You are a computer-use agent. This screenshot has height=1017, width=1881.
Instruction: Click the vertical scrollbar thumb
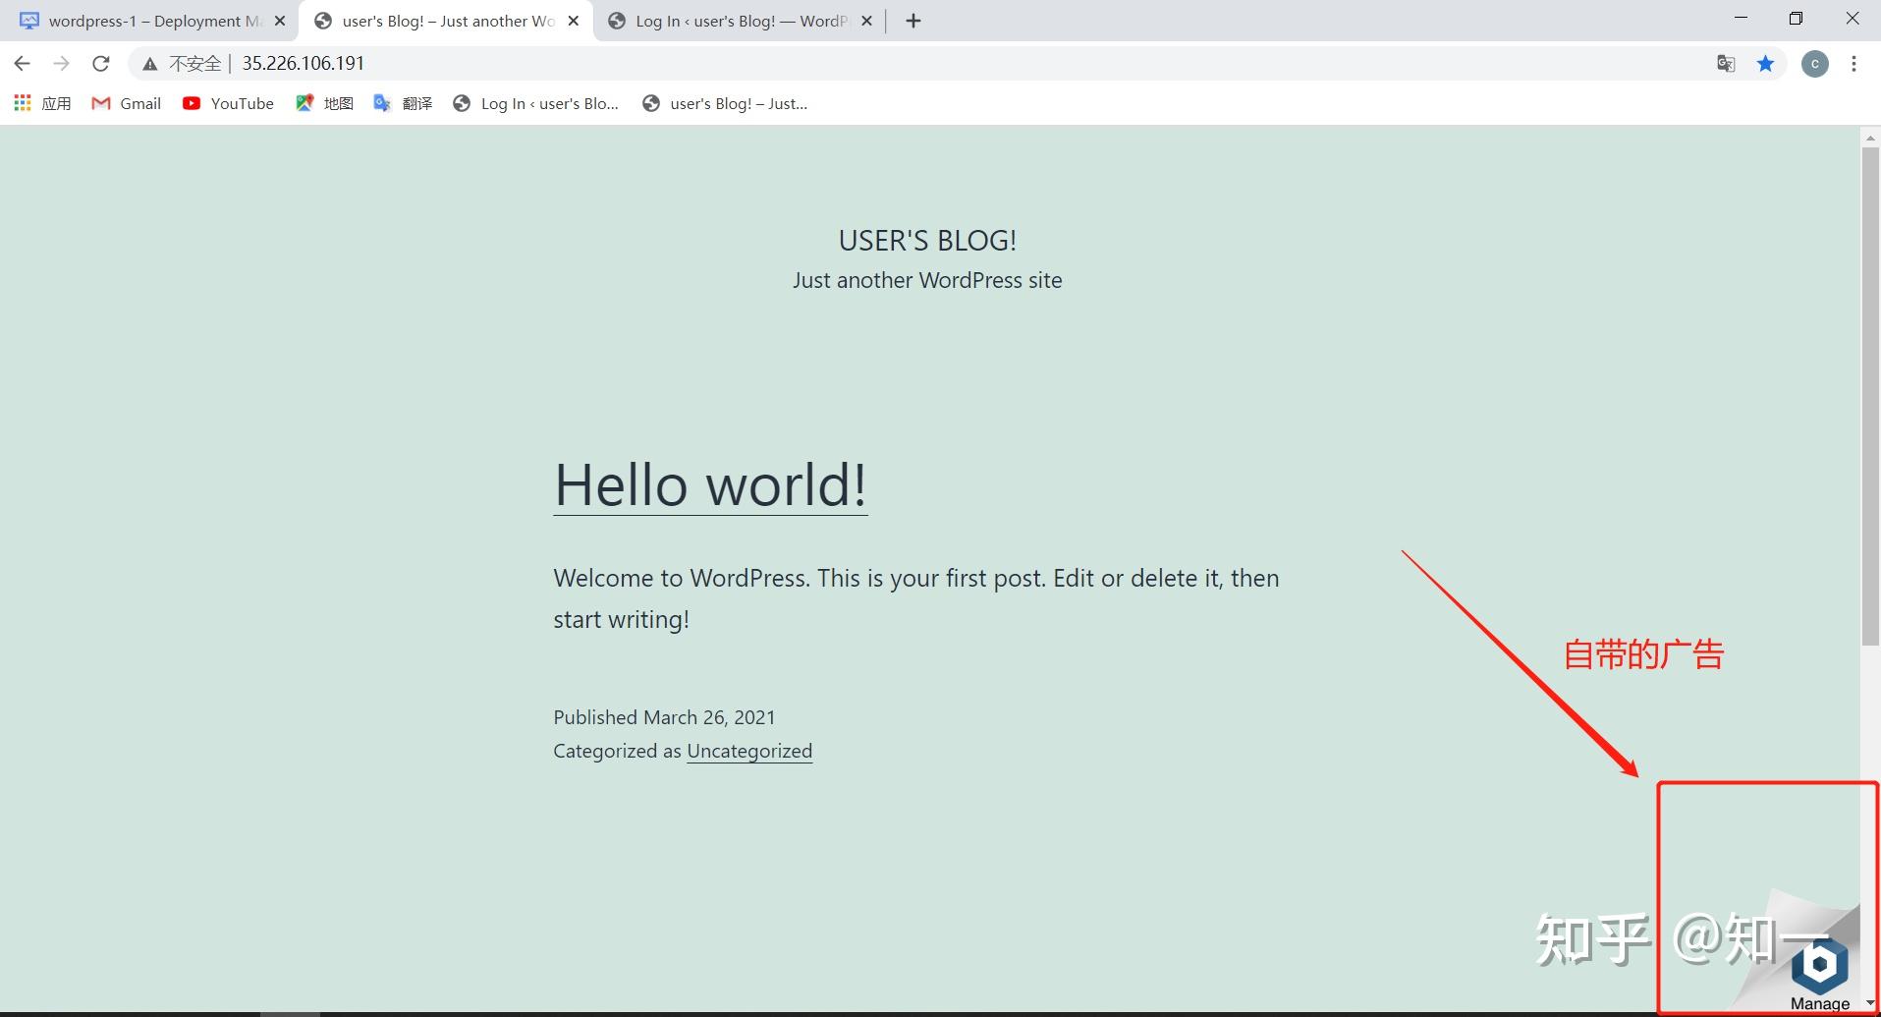coord(1870,397)
